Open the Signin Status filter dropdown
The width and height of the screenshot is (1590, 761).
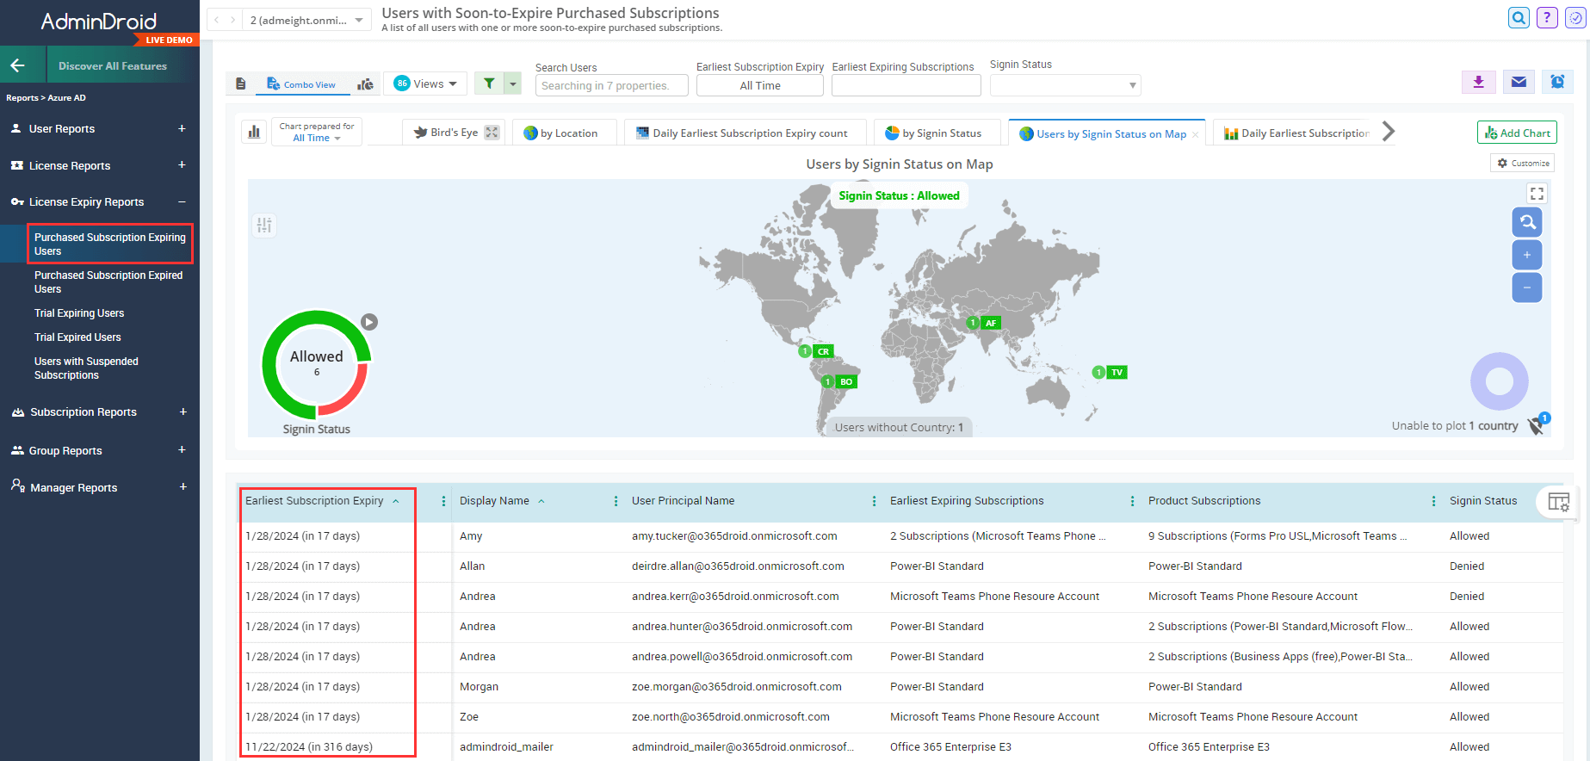click(1065, 85)
